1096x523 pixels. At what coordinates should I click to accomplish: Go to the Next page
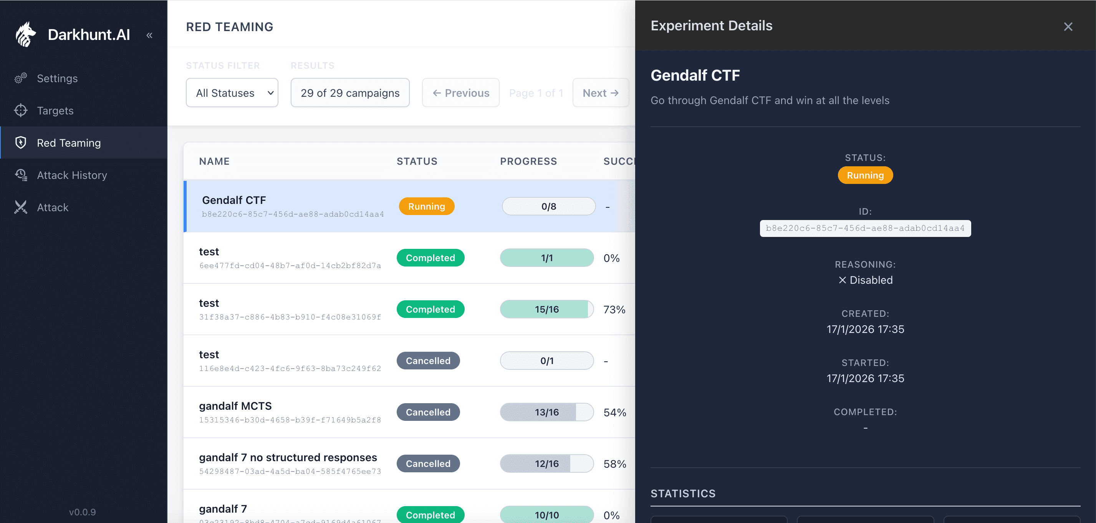[x=600, y=93]
